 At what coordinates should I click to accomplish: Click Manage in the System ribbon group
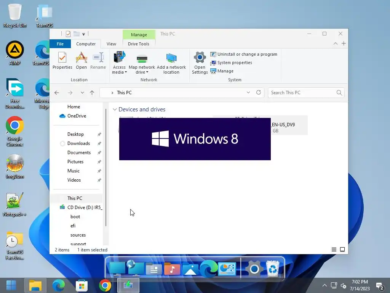[222, 71]
